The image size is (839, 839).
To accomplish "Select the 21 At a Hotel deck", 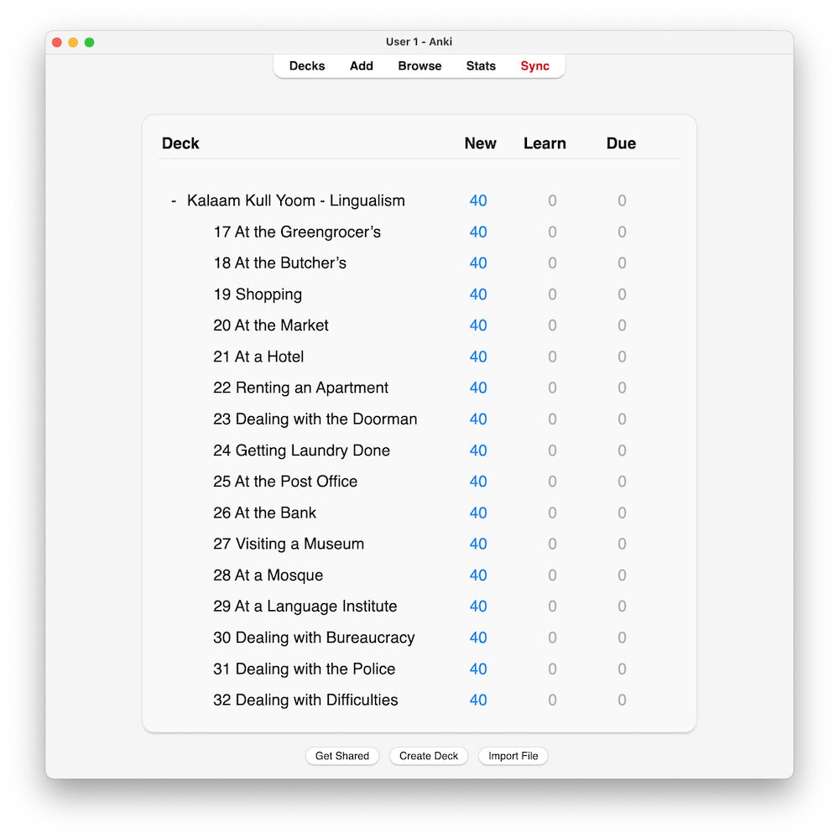I will tap(258, 357).
